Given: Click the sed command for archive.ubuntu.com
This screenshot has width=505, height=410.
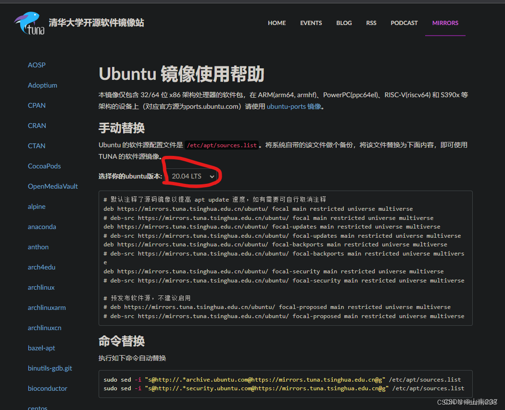Looking at the screenshot, I should point(282,379).
